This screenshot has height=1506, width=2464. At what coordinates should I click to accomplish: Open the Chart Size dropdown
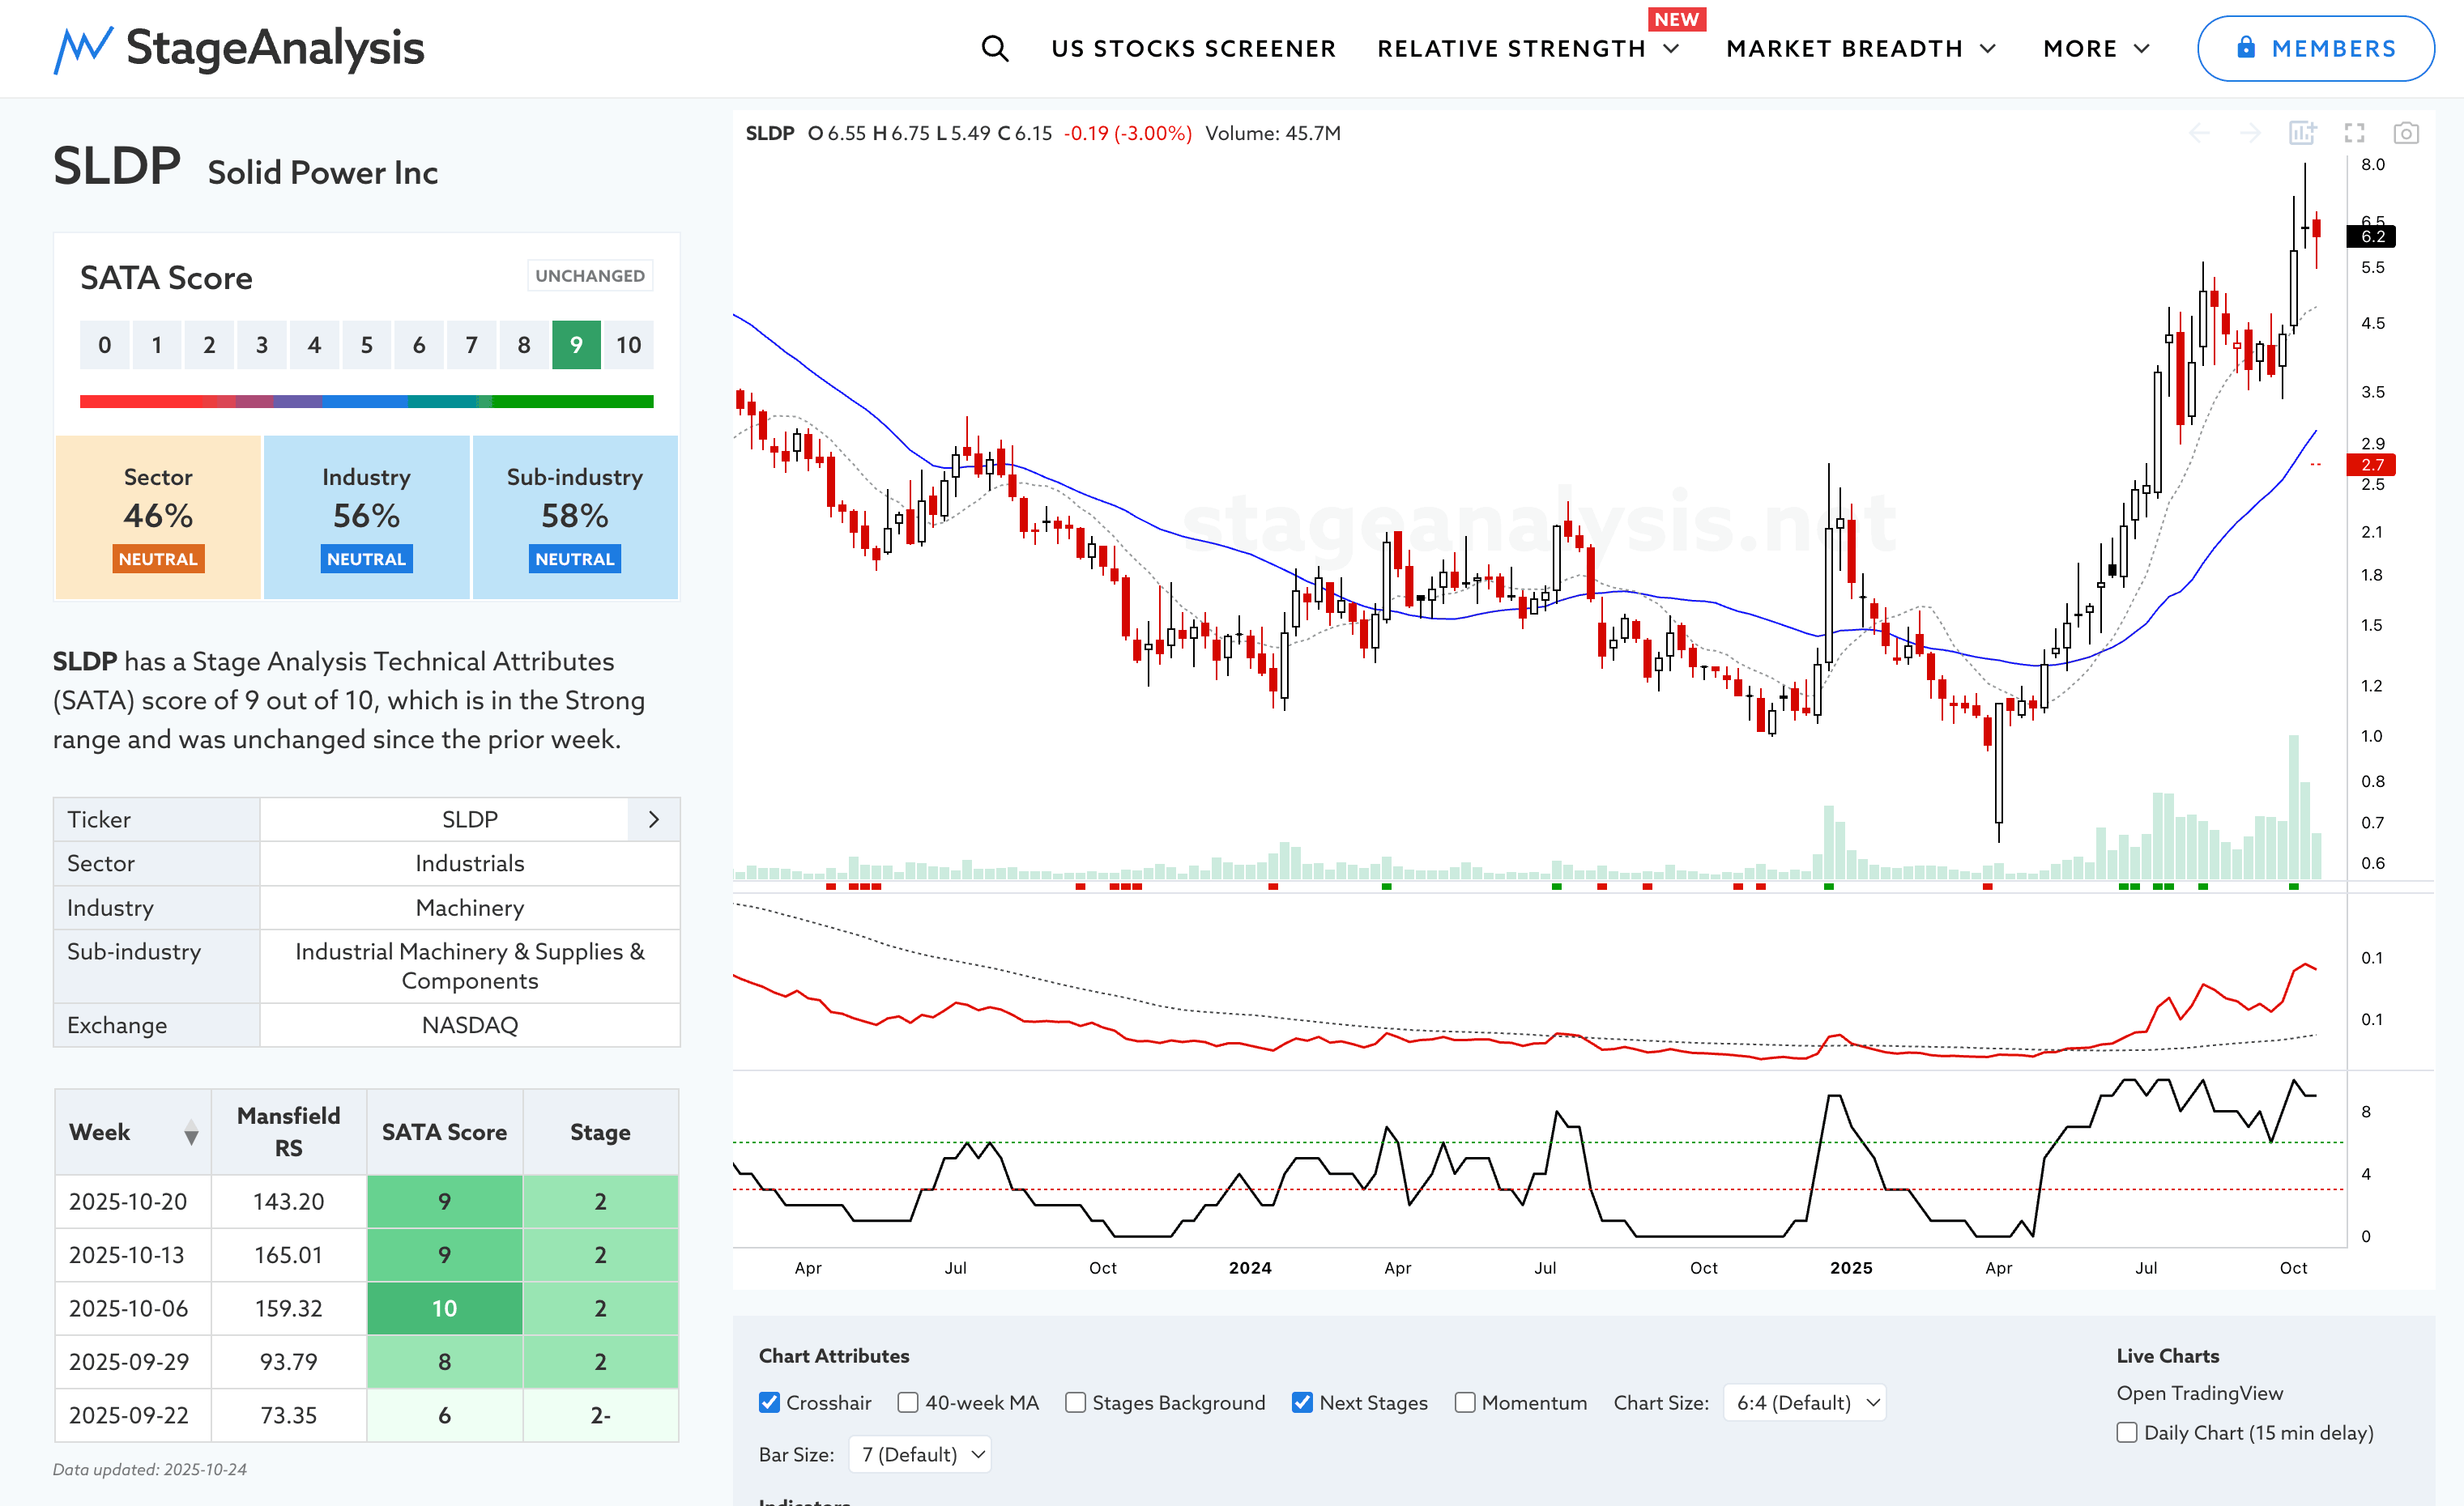(1805, 1402)
